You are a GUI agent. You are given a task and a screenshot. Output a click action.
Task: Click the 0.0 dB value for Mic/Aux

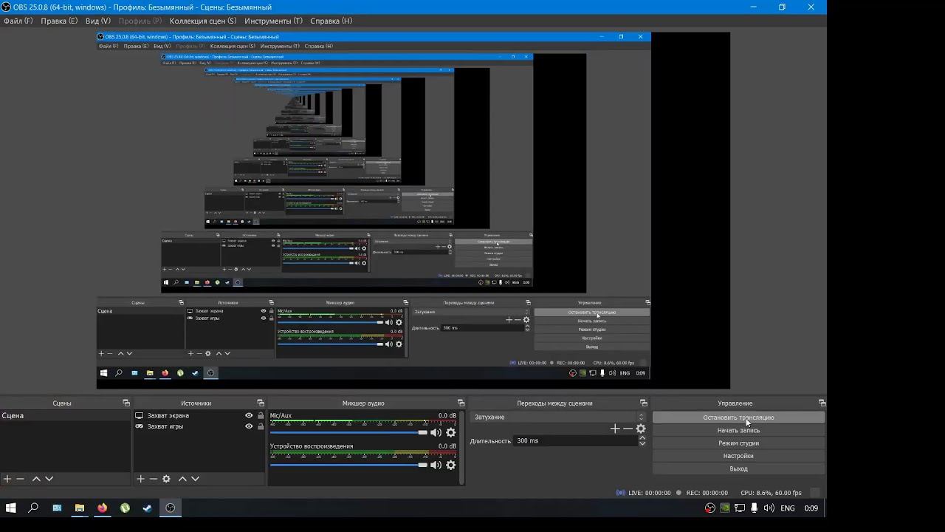coord(447,416)
